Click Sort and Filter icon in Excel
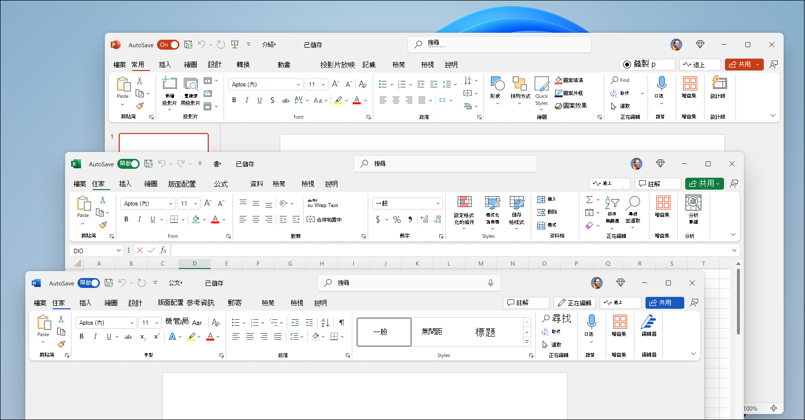The height and width of the screenshot is (420, 805). coord(612,203)
